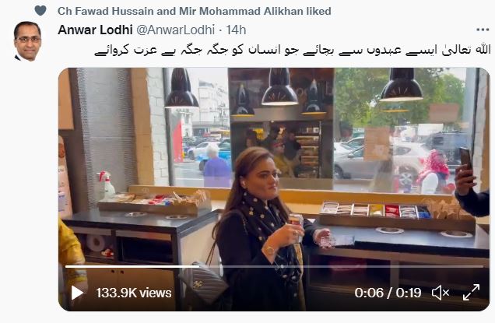Viewport: 495px width, 323px height.
Task: Open the tweet via 14h timestamp
Action: [x=236, y=30]
